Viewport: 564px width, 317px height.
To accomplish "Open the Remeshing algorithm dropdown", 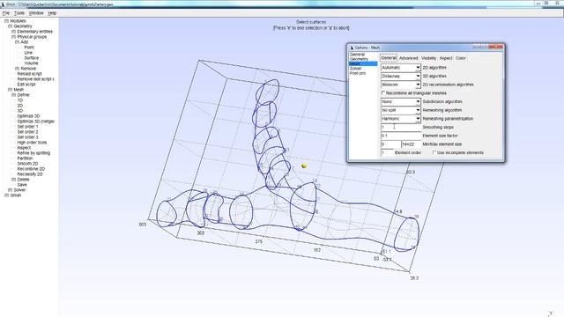I will 401,110.
